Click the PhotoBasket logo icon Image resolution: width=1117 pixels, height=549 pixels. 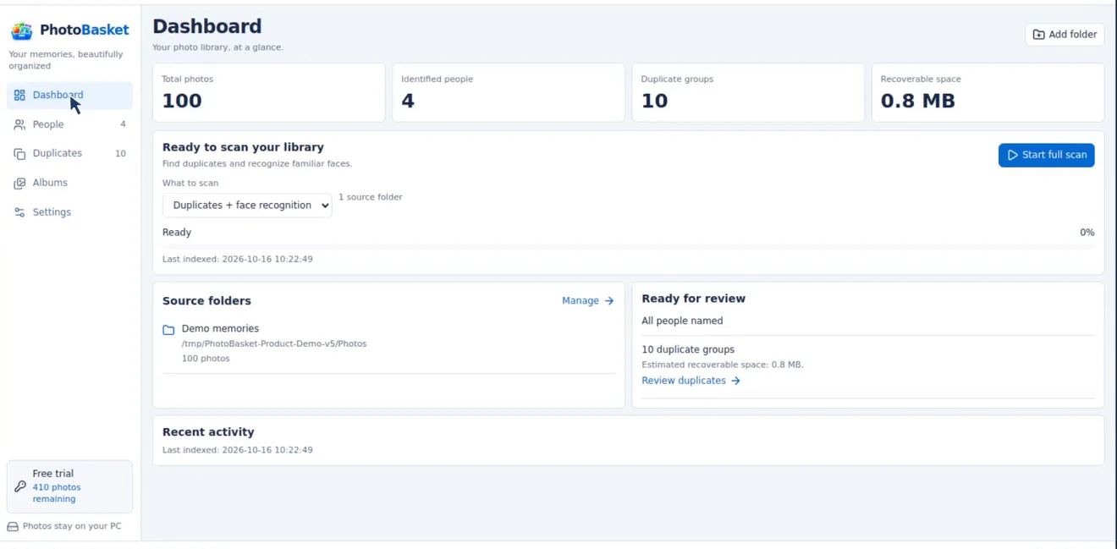click(21, 31)
